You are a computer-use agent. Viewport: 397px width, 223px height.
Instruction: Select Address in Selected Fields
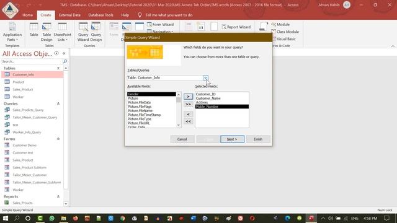click(x=222, y=102)
